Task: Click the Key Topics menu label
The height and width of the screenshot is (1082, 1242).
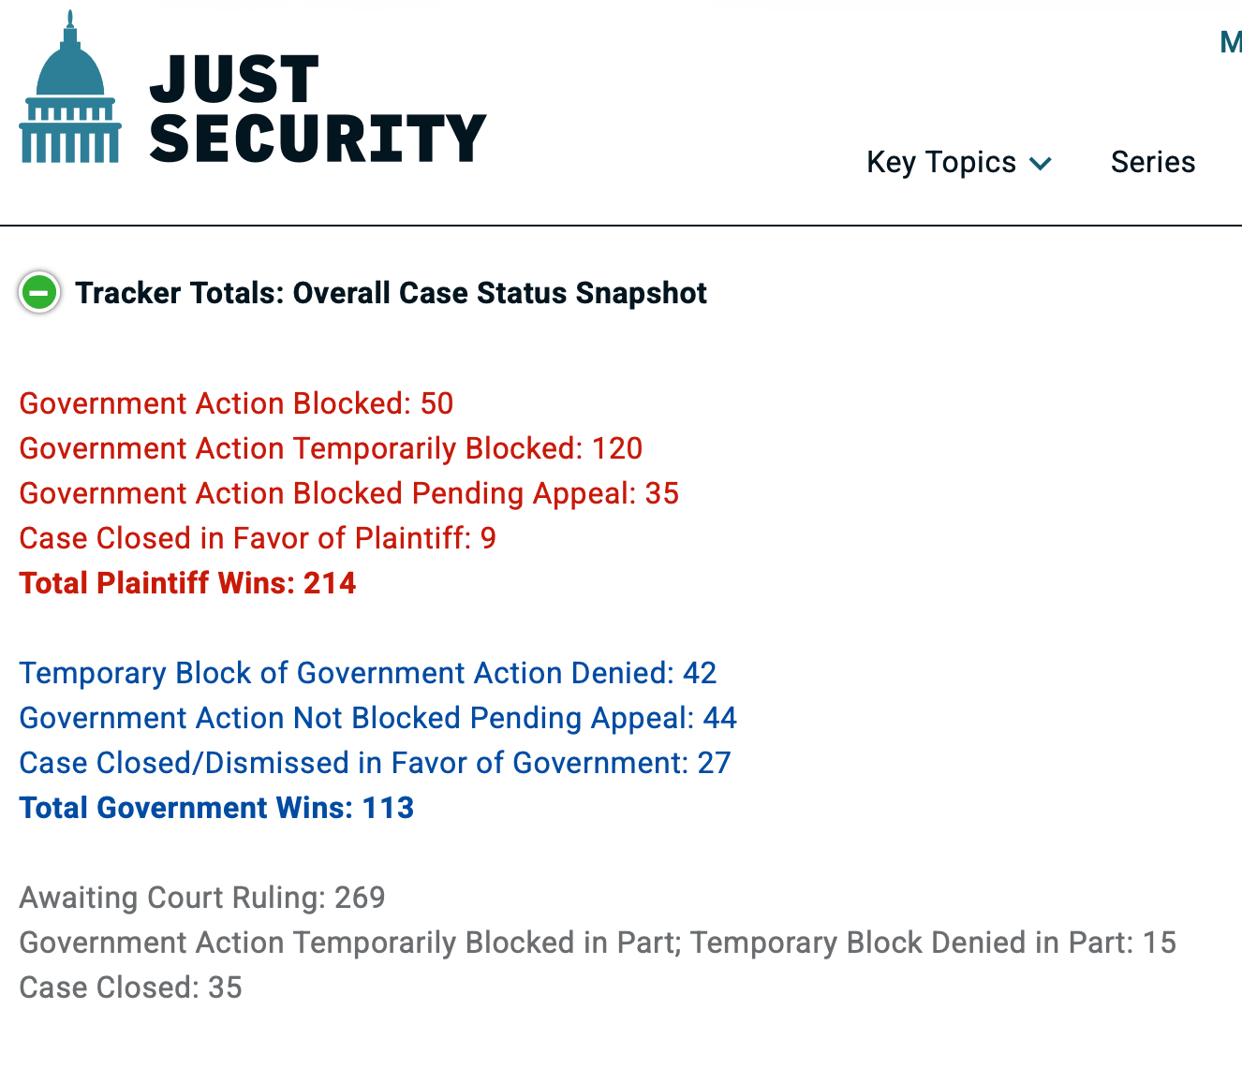Action: (x=940, y=163)
